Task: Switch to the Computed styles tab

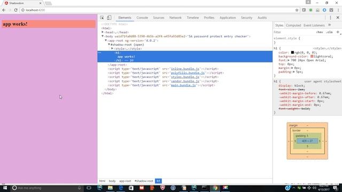Action: pos(293,25)
